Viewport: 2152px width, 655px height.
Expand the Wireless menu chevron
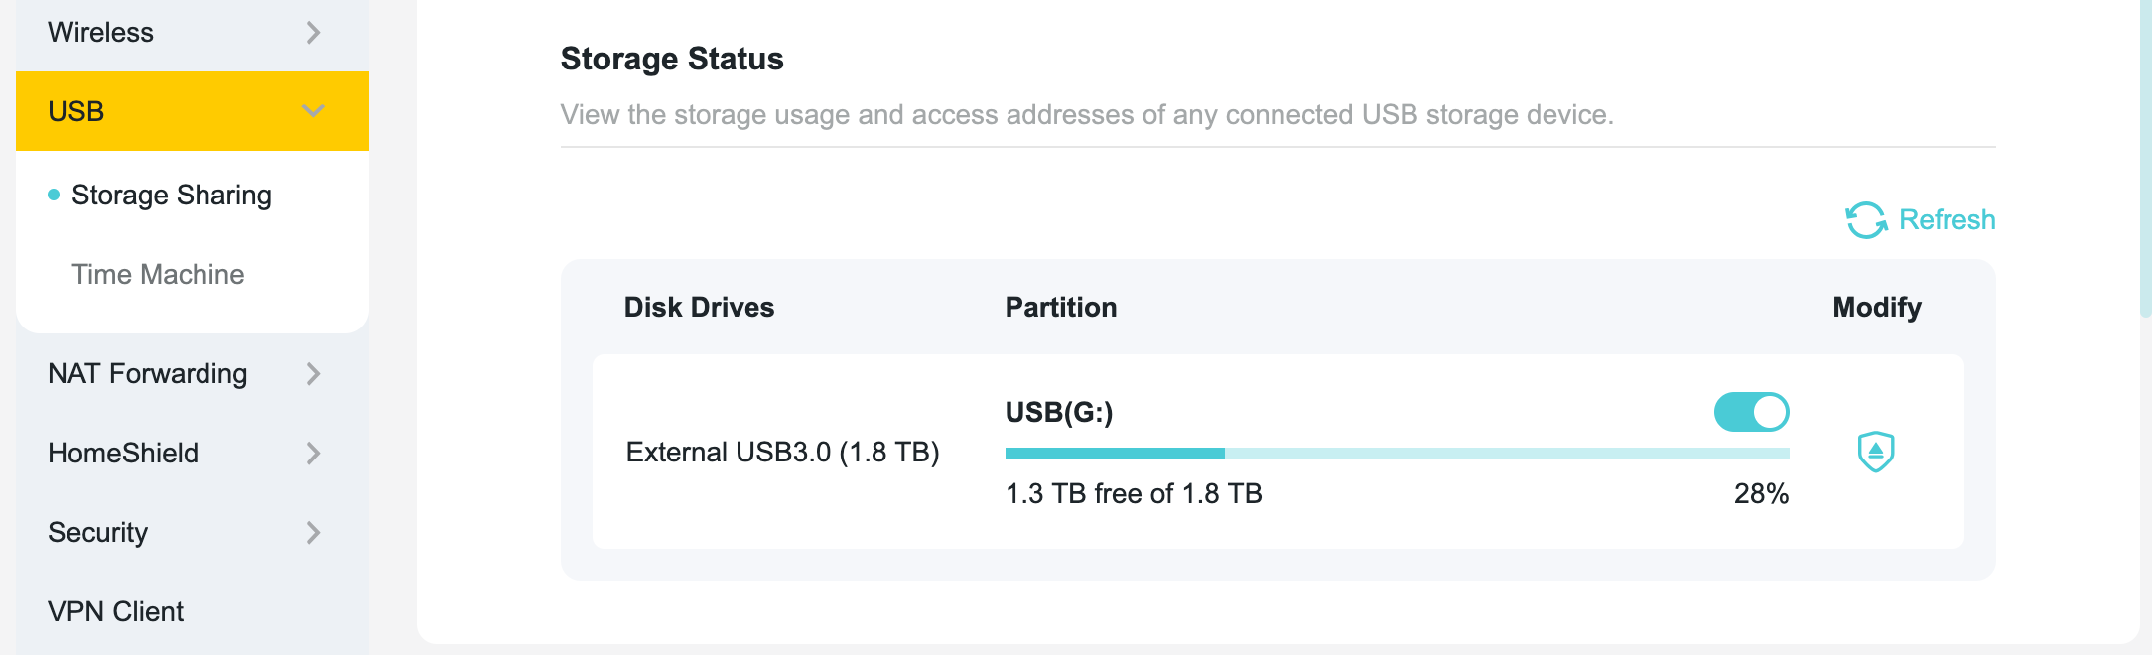[x=313, y=33]
